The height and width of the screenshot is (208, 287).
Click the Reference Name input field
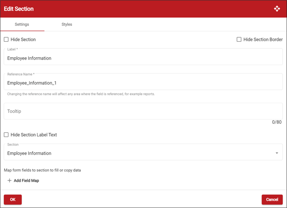point(143,82)
